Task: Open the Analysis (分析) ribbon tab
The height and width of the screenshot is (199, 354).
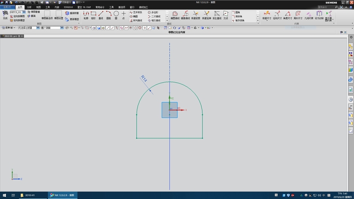Action: [x=29, y=7]
